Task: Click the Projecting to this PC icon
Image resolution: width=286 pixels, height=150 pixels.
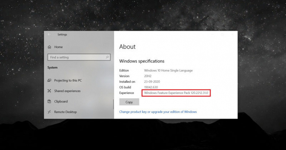Action: [x=49, y=80]
